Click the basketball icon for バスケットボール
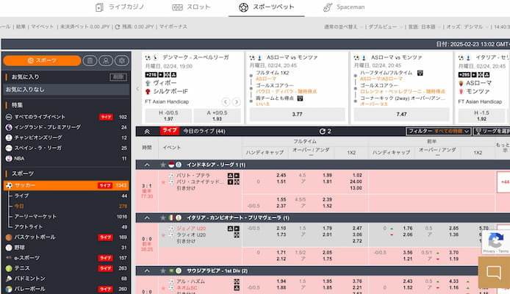This screenshot has height=294, width=510. pos(9,237)
